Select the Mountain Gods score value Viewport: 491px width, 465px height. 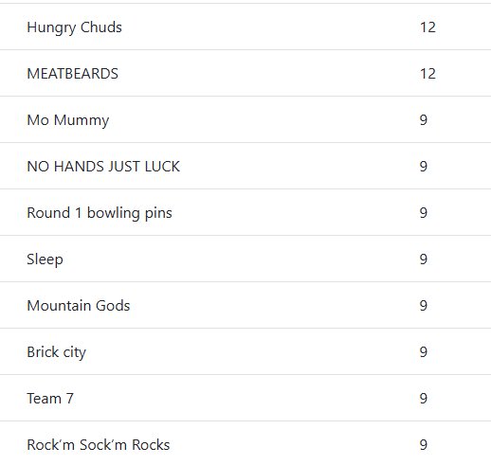coord(424,306)
